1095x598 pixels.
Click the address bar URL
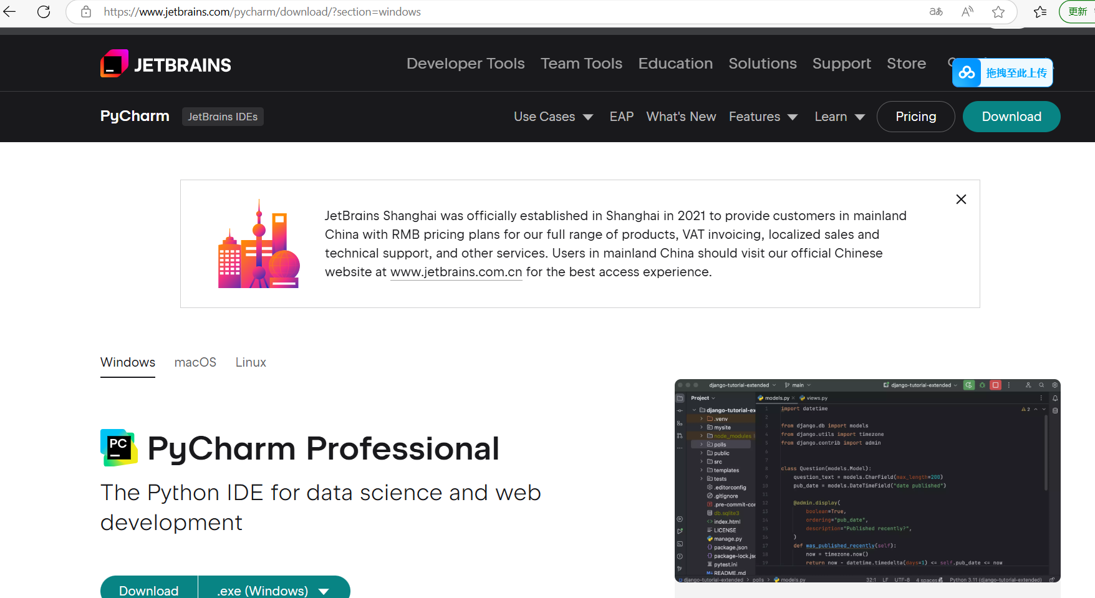click(x=262, y=12)
